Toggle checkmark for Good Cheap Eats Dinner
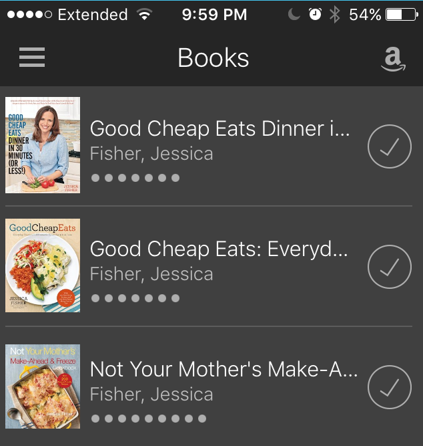The height and width of the screenshot is (446, 423). [390, 146]
